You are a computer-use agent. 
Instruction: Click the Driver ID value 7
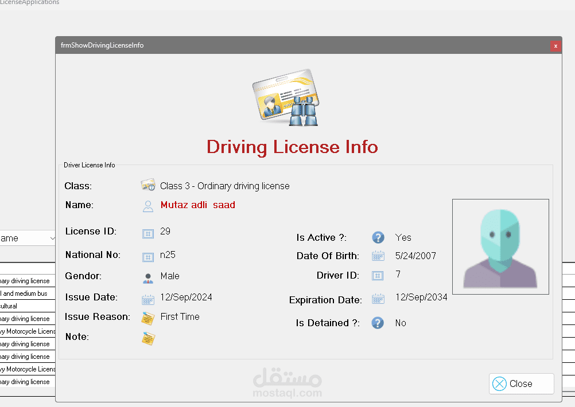[x=398, y=274]
